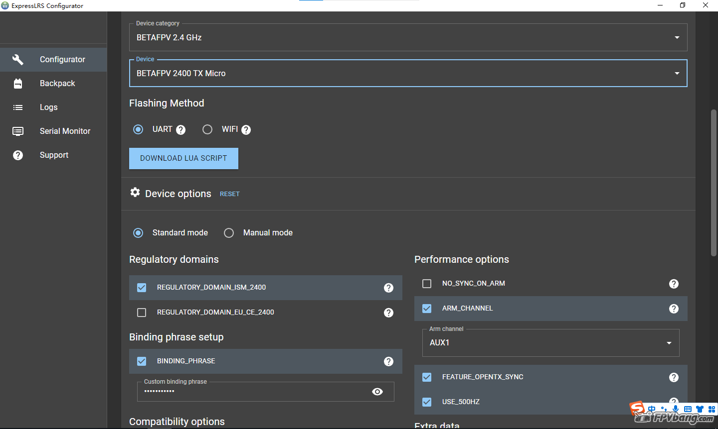Screen dimensions: 718x429
Task: Click the Serial Monitor icon
Action: coord(18,131)
